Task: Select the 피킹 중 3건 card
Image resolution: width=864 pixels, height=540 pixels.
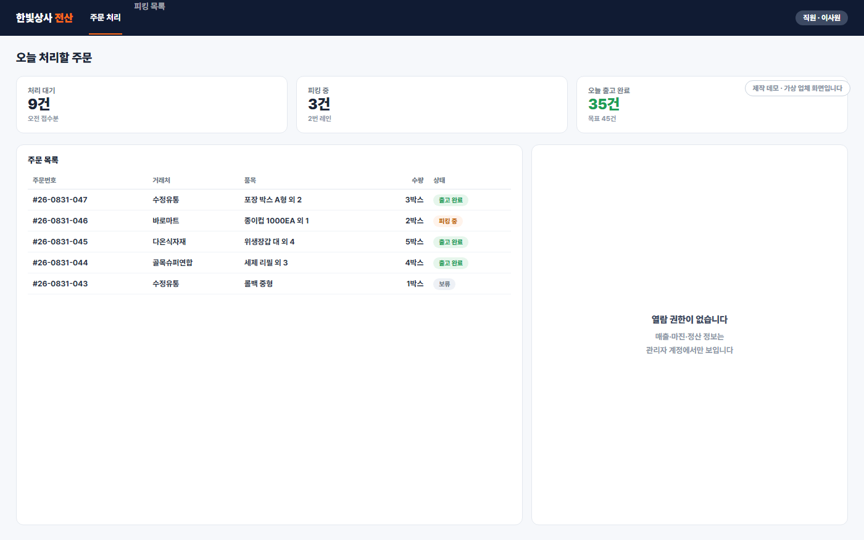Action: [432, 104]
